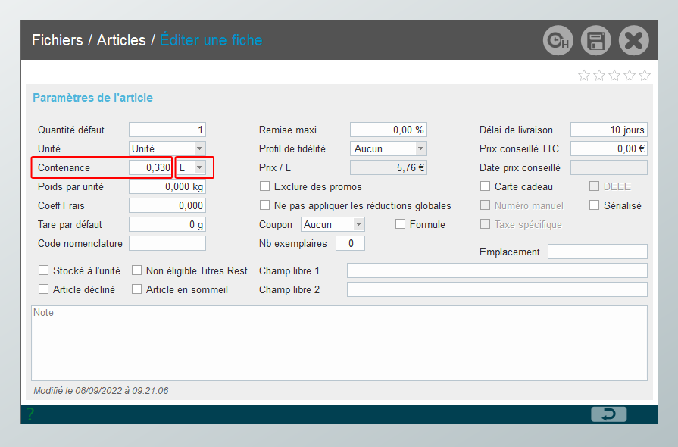Click the save floppy disk icon

[x=595, y=40]
